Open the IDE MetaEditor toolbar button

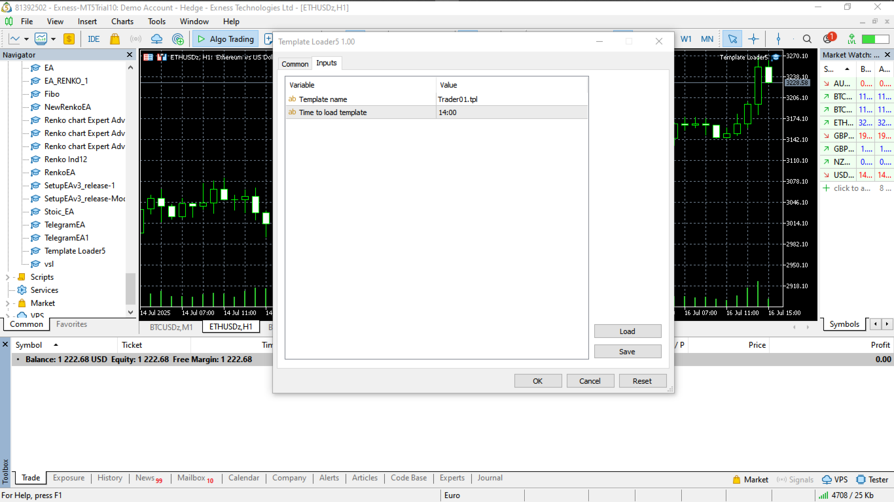(x=94, y=39)
